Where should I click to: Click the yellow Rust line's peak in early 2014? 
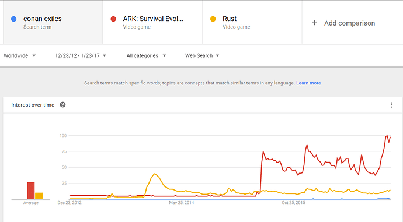coord(154,174)
